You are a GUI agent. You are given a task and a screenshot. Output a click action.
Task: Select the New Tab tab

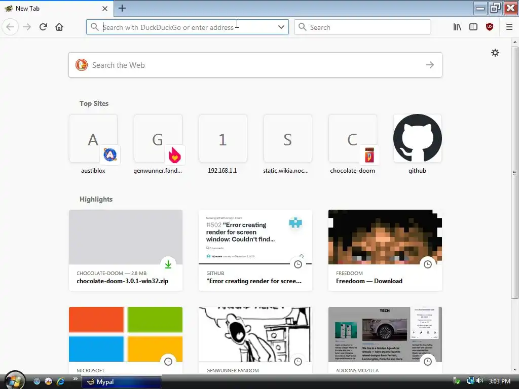pos(57,8)
